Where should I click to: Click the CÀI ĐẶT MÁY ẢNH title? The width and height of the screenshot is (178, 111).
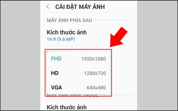[x=80, y=7]
